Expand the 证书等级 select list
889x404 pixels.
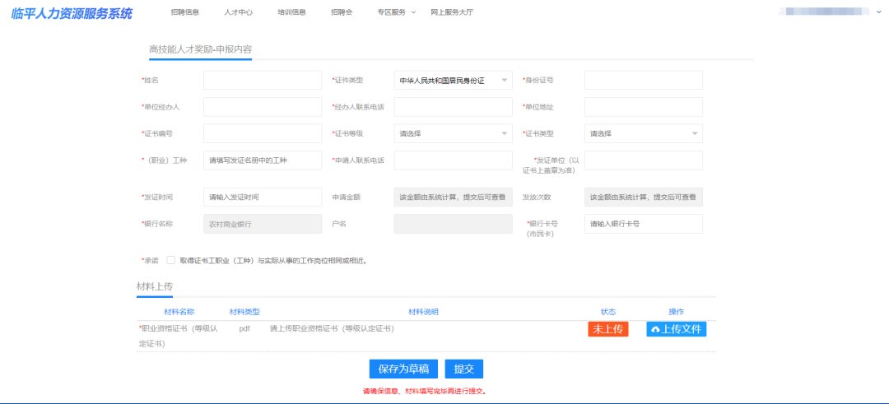click(453, 133)
